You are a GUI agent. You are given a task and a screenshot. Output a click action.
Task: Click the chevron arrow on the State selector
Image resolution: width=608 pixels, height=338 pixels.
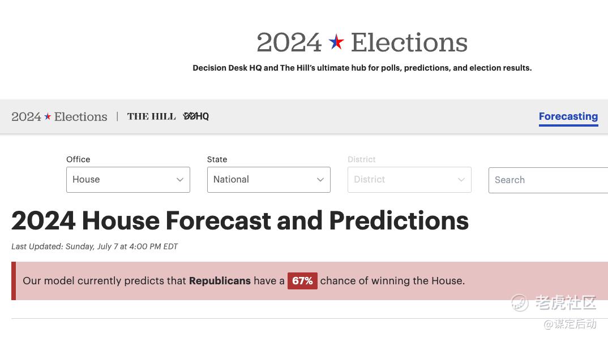coord(320,180)
